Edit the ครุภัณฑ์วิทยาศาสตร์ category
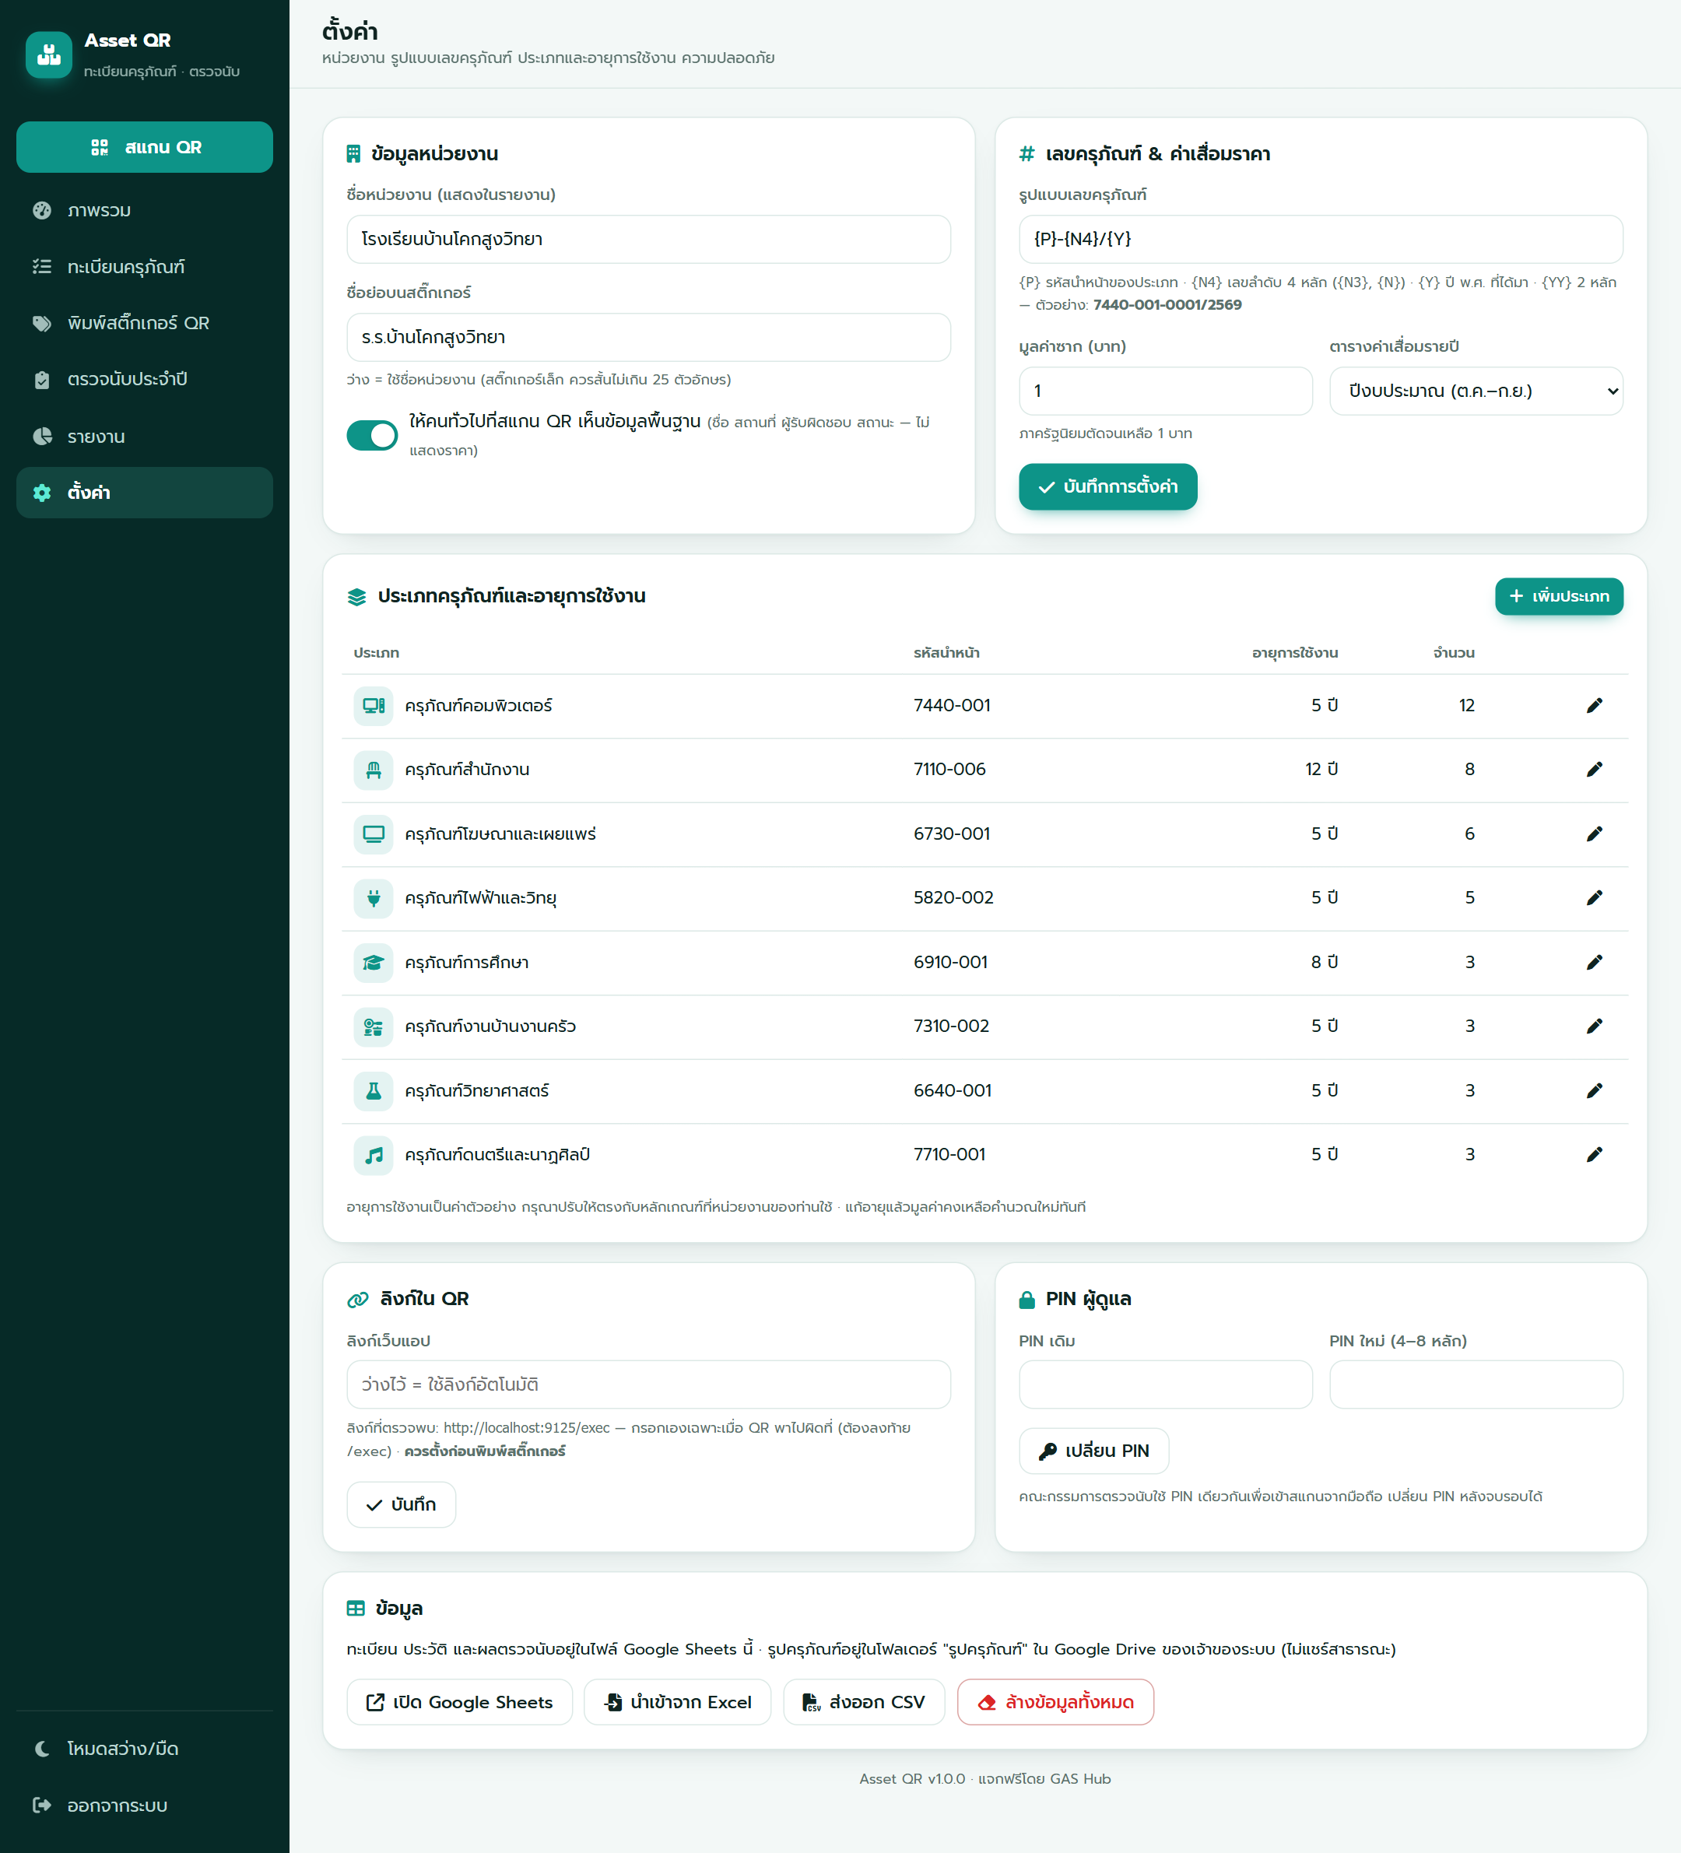The width and height of the screenshot is (1681, 1853). point(1594,1090)
